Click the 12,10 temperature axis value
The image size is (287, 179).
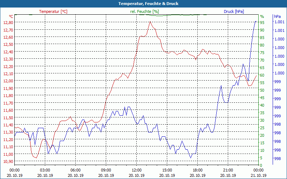pos(8,74)
